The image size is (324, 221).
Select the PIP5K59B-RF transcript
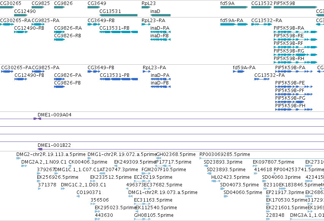(x=295, y=47)
